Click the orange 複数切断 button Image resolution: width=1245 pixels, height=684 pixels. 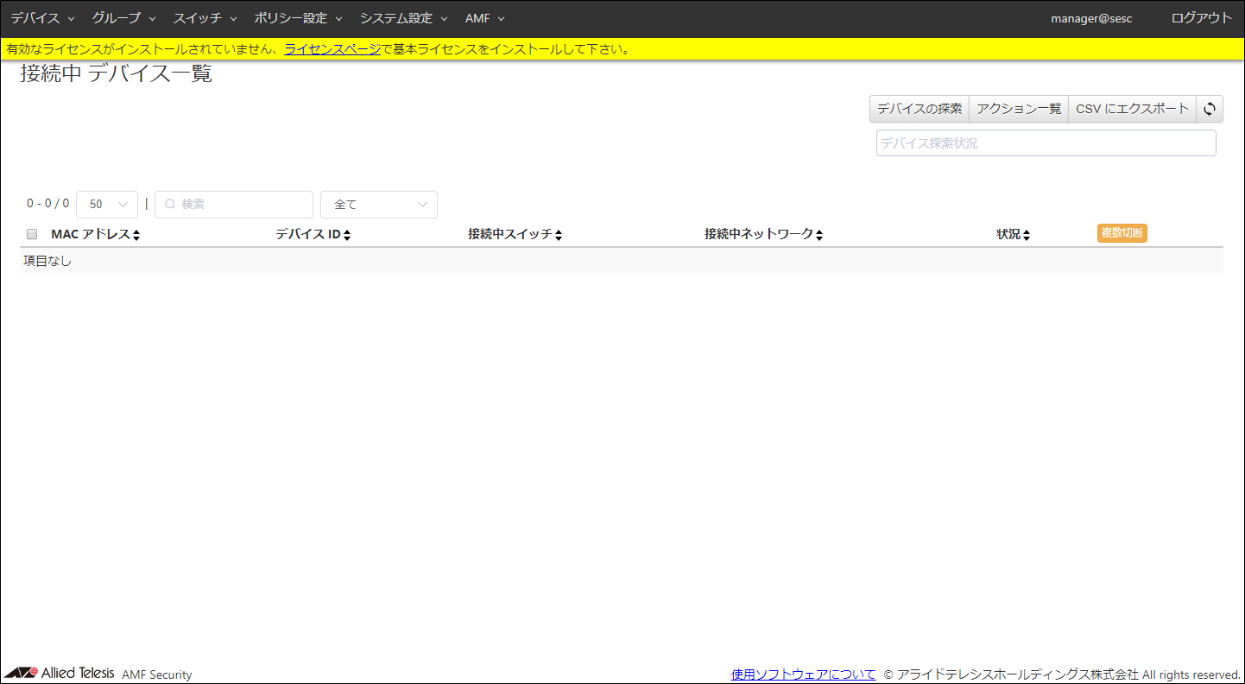click(1122, 233)
